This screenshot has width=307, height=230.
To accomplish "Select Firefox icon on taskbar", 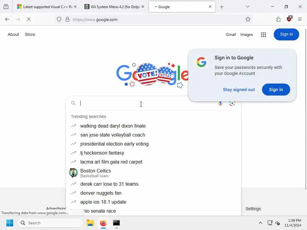I will (103, 223).
